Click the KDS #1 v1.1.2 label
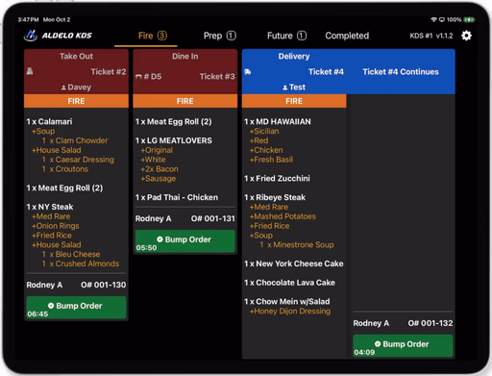The image size is (492, 376). coord(431,36)
